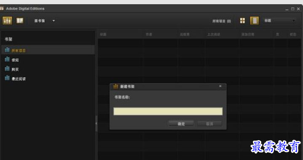This screenshot has width=303, height=160.
Task: Click the sidebar collapse handle
Action: (x=96, y=123)
